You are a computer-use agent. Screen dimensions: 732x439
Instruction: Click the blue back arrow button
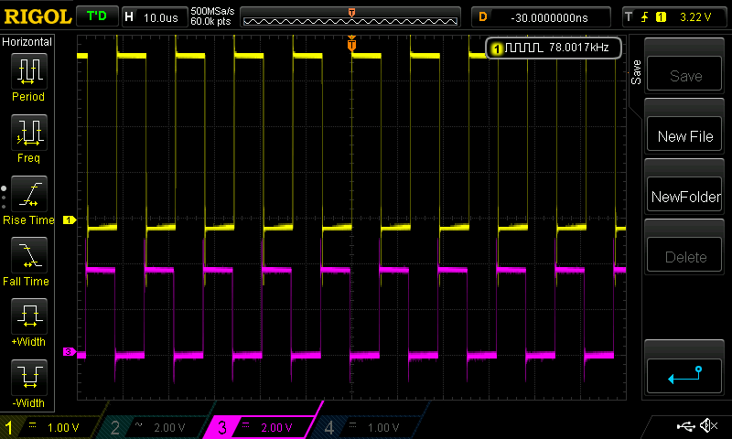684,376
